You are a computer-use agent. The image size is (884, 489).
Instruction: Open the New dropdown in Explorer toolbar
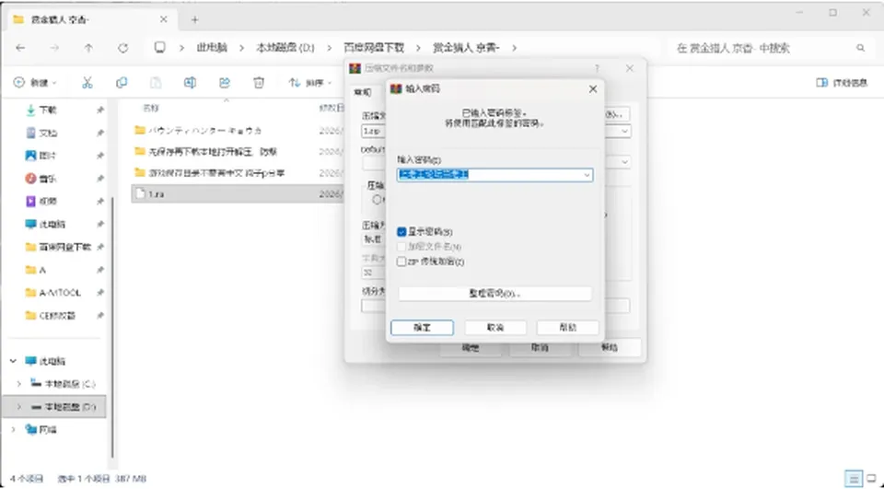click(x=35, y=83)
